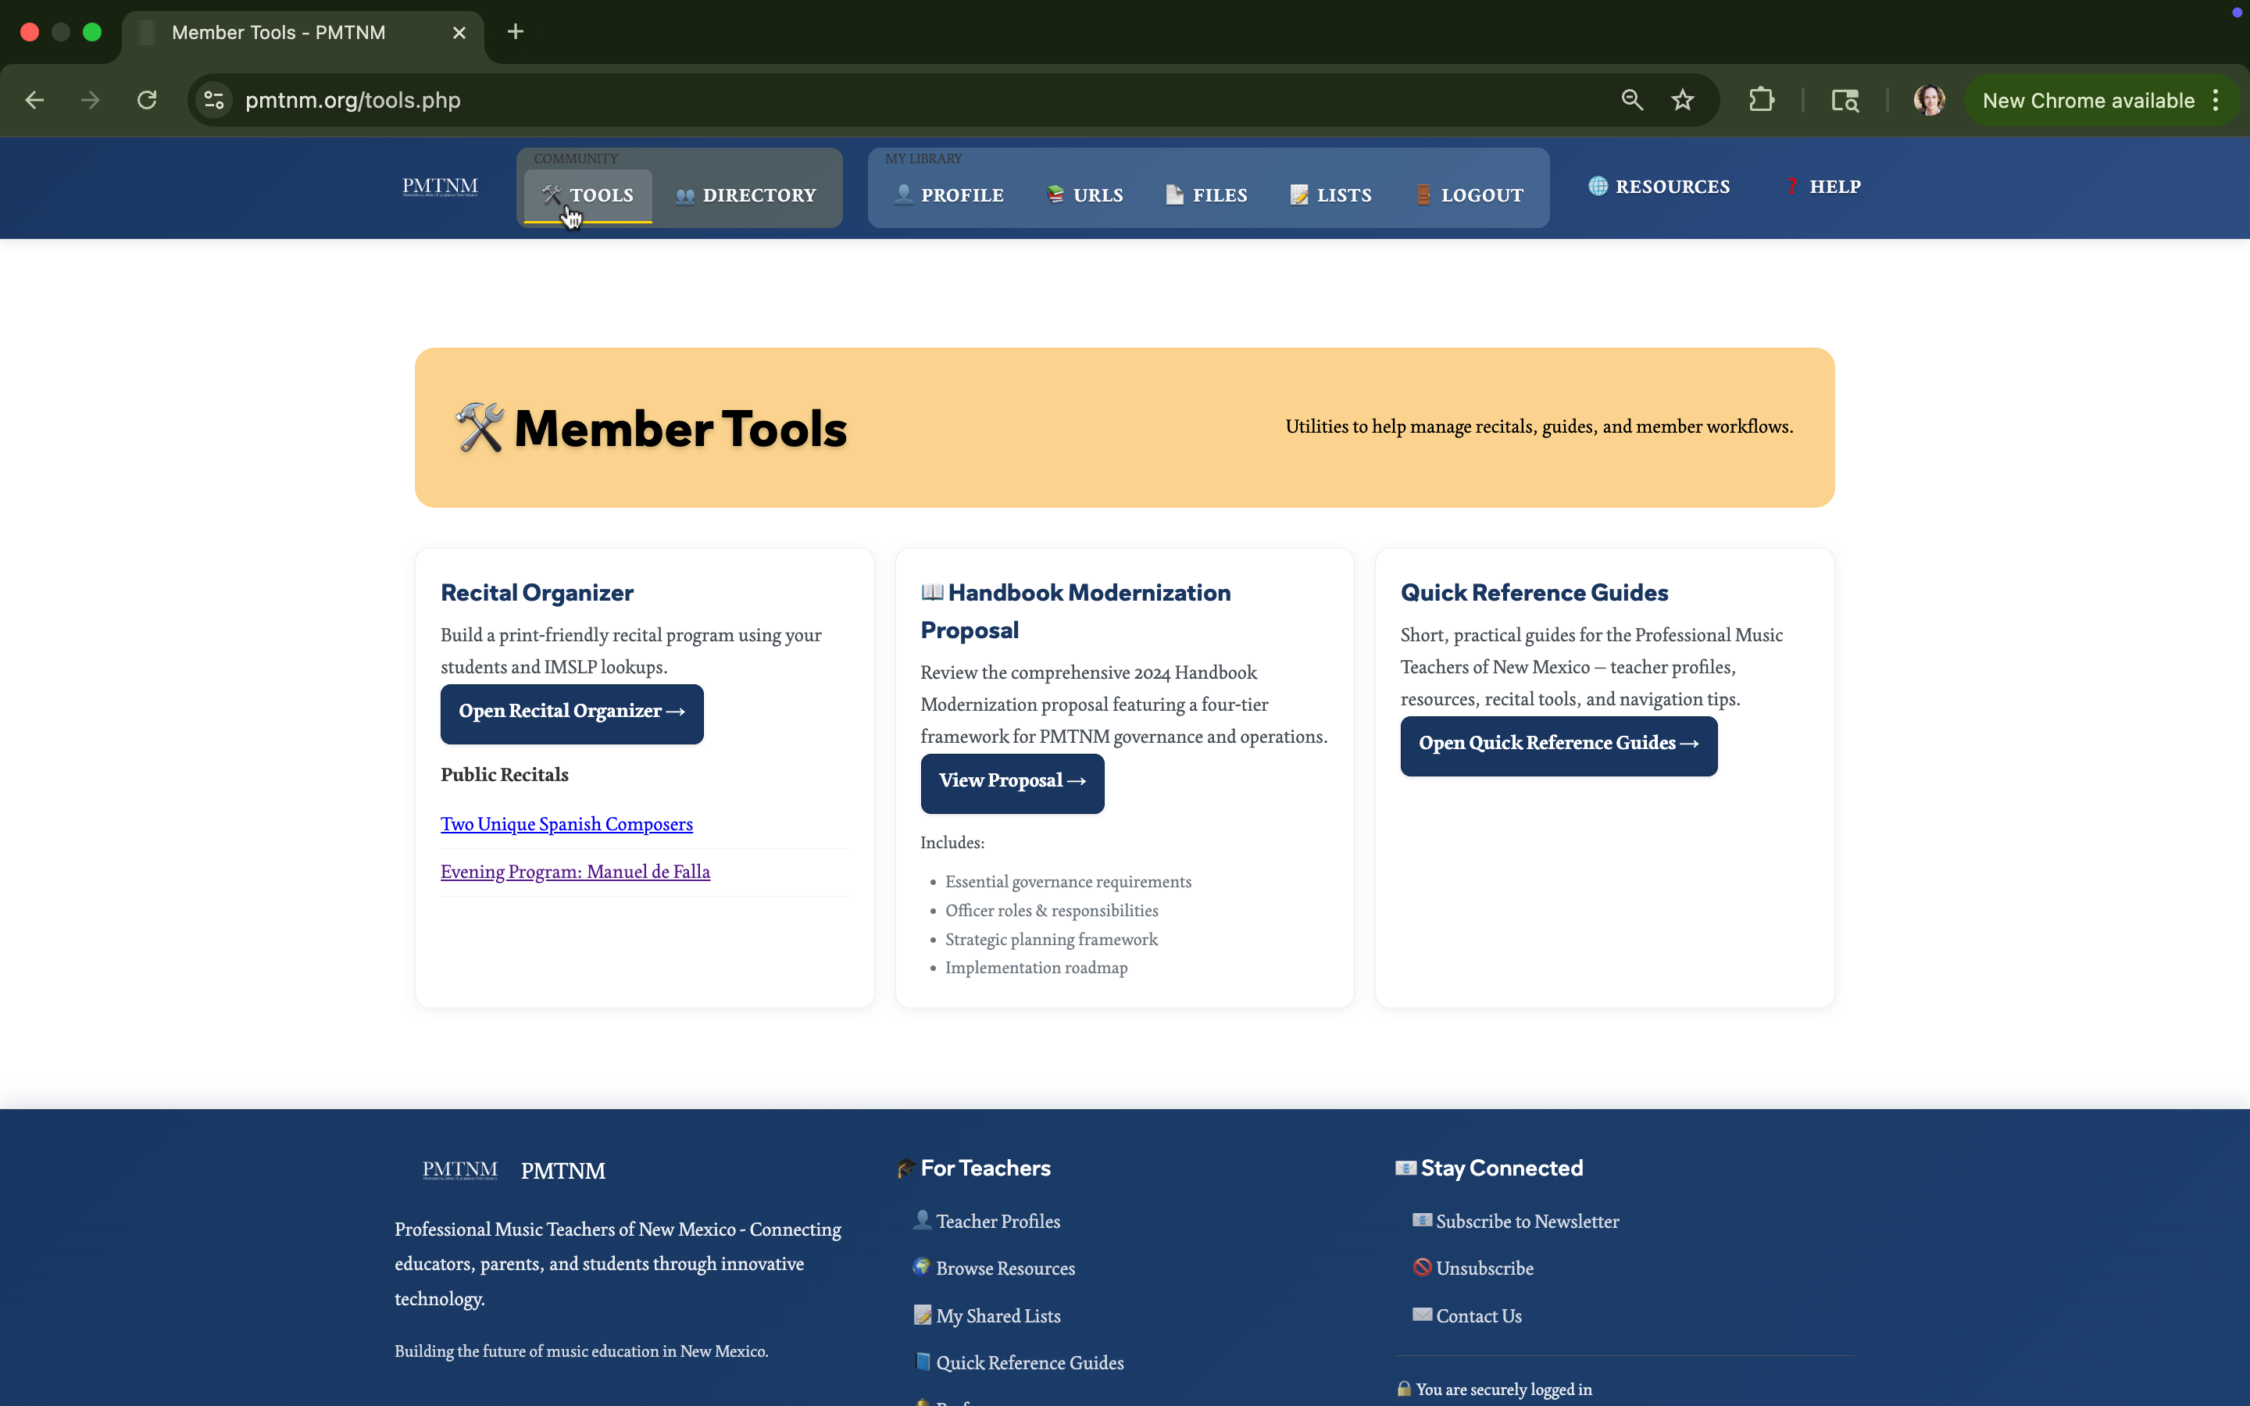The image size is (2250, 1406).
Task: Go back with the browser arrow
Action: point(35,101)
